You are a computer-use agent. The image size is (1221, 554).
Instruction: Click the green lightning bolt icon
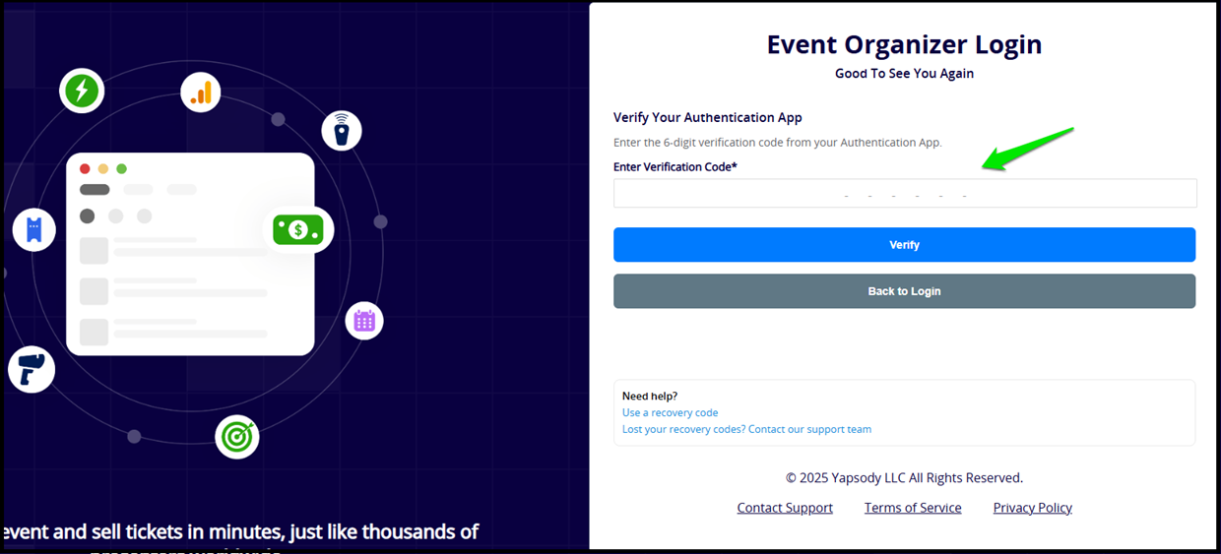pyautogui.click(x=82, y=91)
